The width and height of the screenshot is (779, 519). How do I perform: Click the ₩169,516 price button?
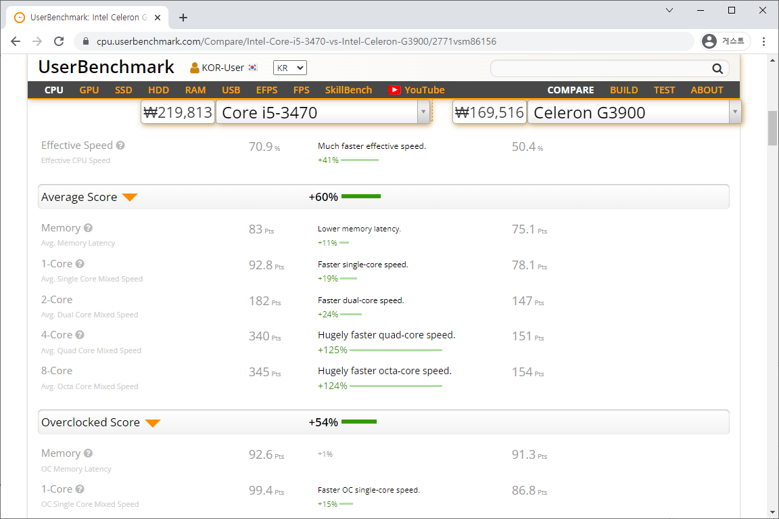coord(490,112)
